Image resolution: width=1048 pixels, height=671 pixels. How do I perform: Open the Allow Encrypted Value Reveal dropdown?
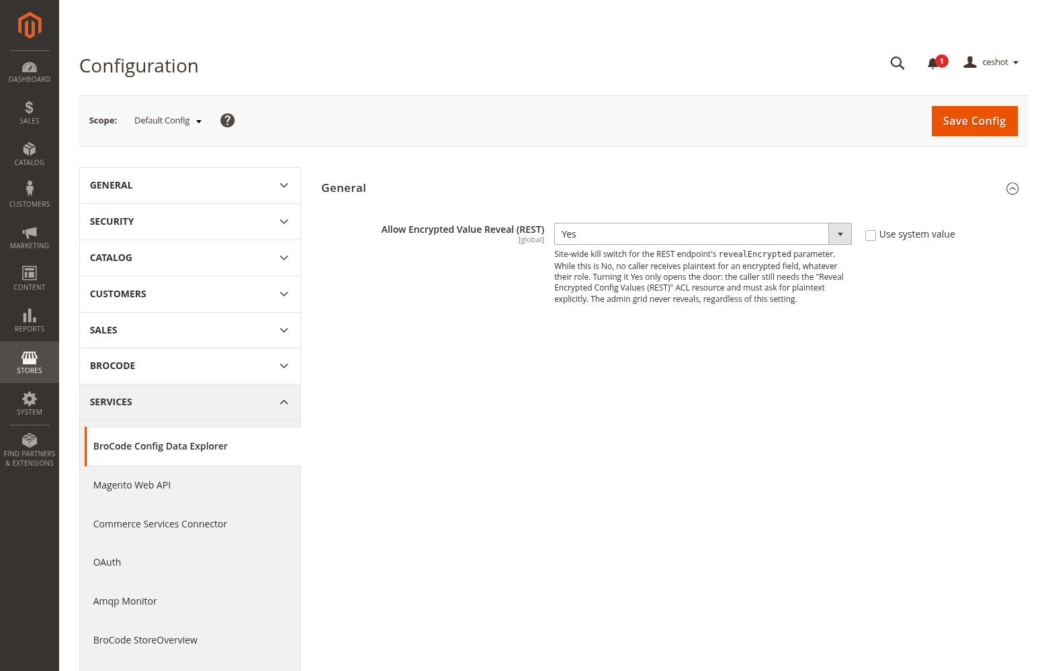[x=703, y=234]
